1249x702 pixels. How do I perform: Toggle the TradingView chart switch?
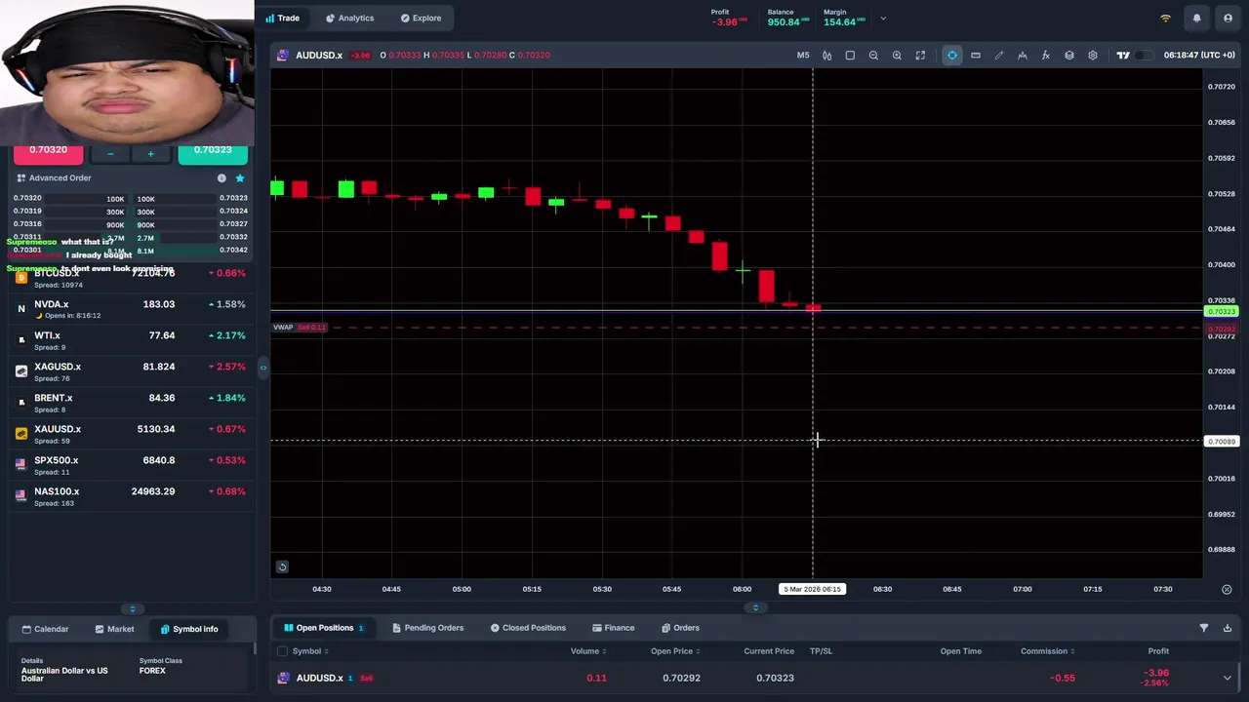pos(1144,56)
